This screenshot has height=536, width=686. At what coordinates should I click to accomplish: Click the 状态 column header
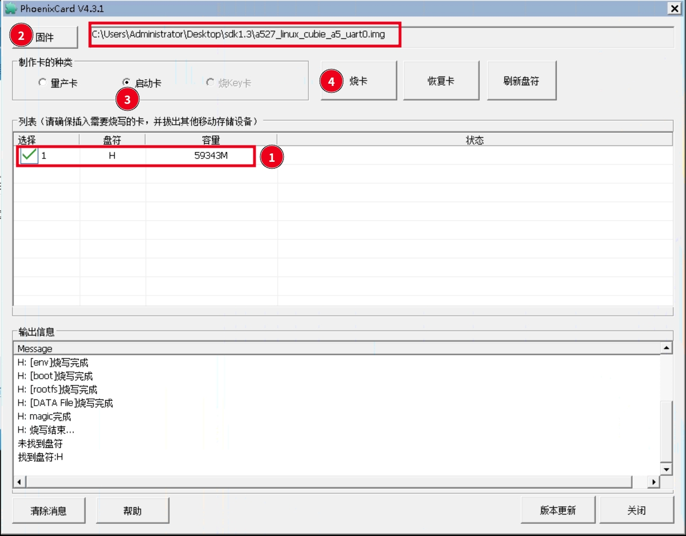[475, 140]
